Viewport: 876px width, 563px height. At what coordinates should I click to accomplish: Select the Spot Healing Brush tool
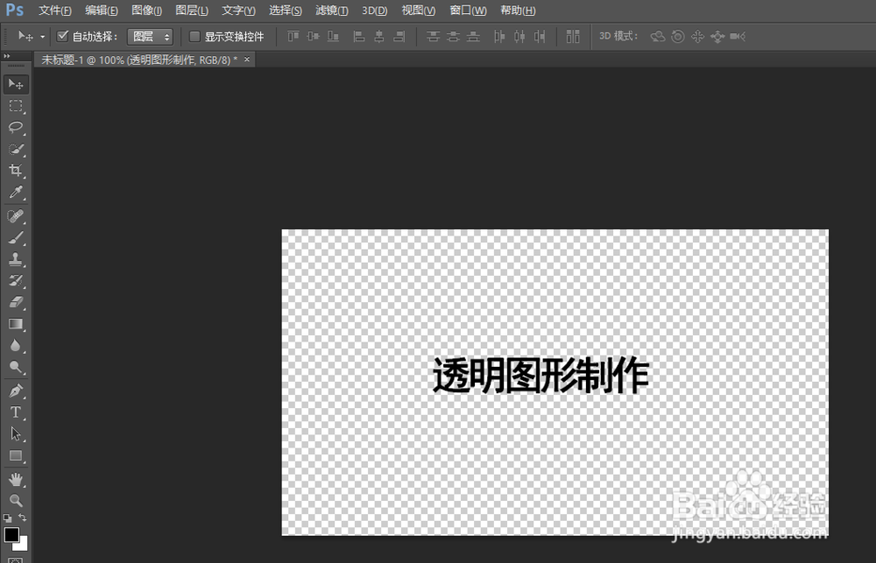(16, 216)
